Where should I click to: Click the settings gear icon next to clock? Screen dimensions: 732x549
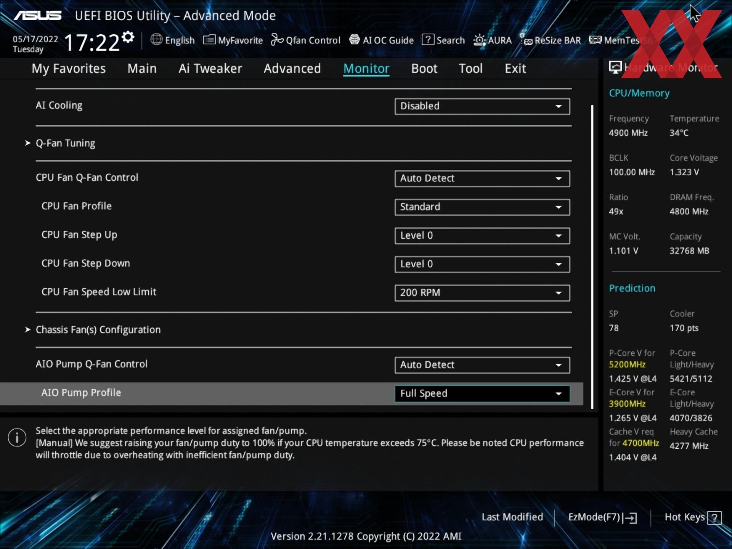click(128, 37)
